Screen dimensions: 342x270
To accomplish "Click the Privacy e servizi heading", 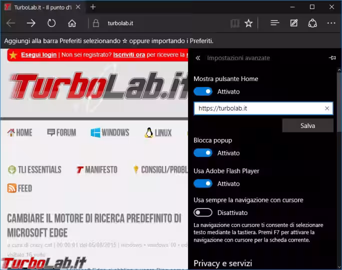I will [x=222, y=263].
